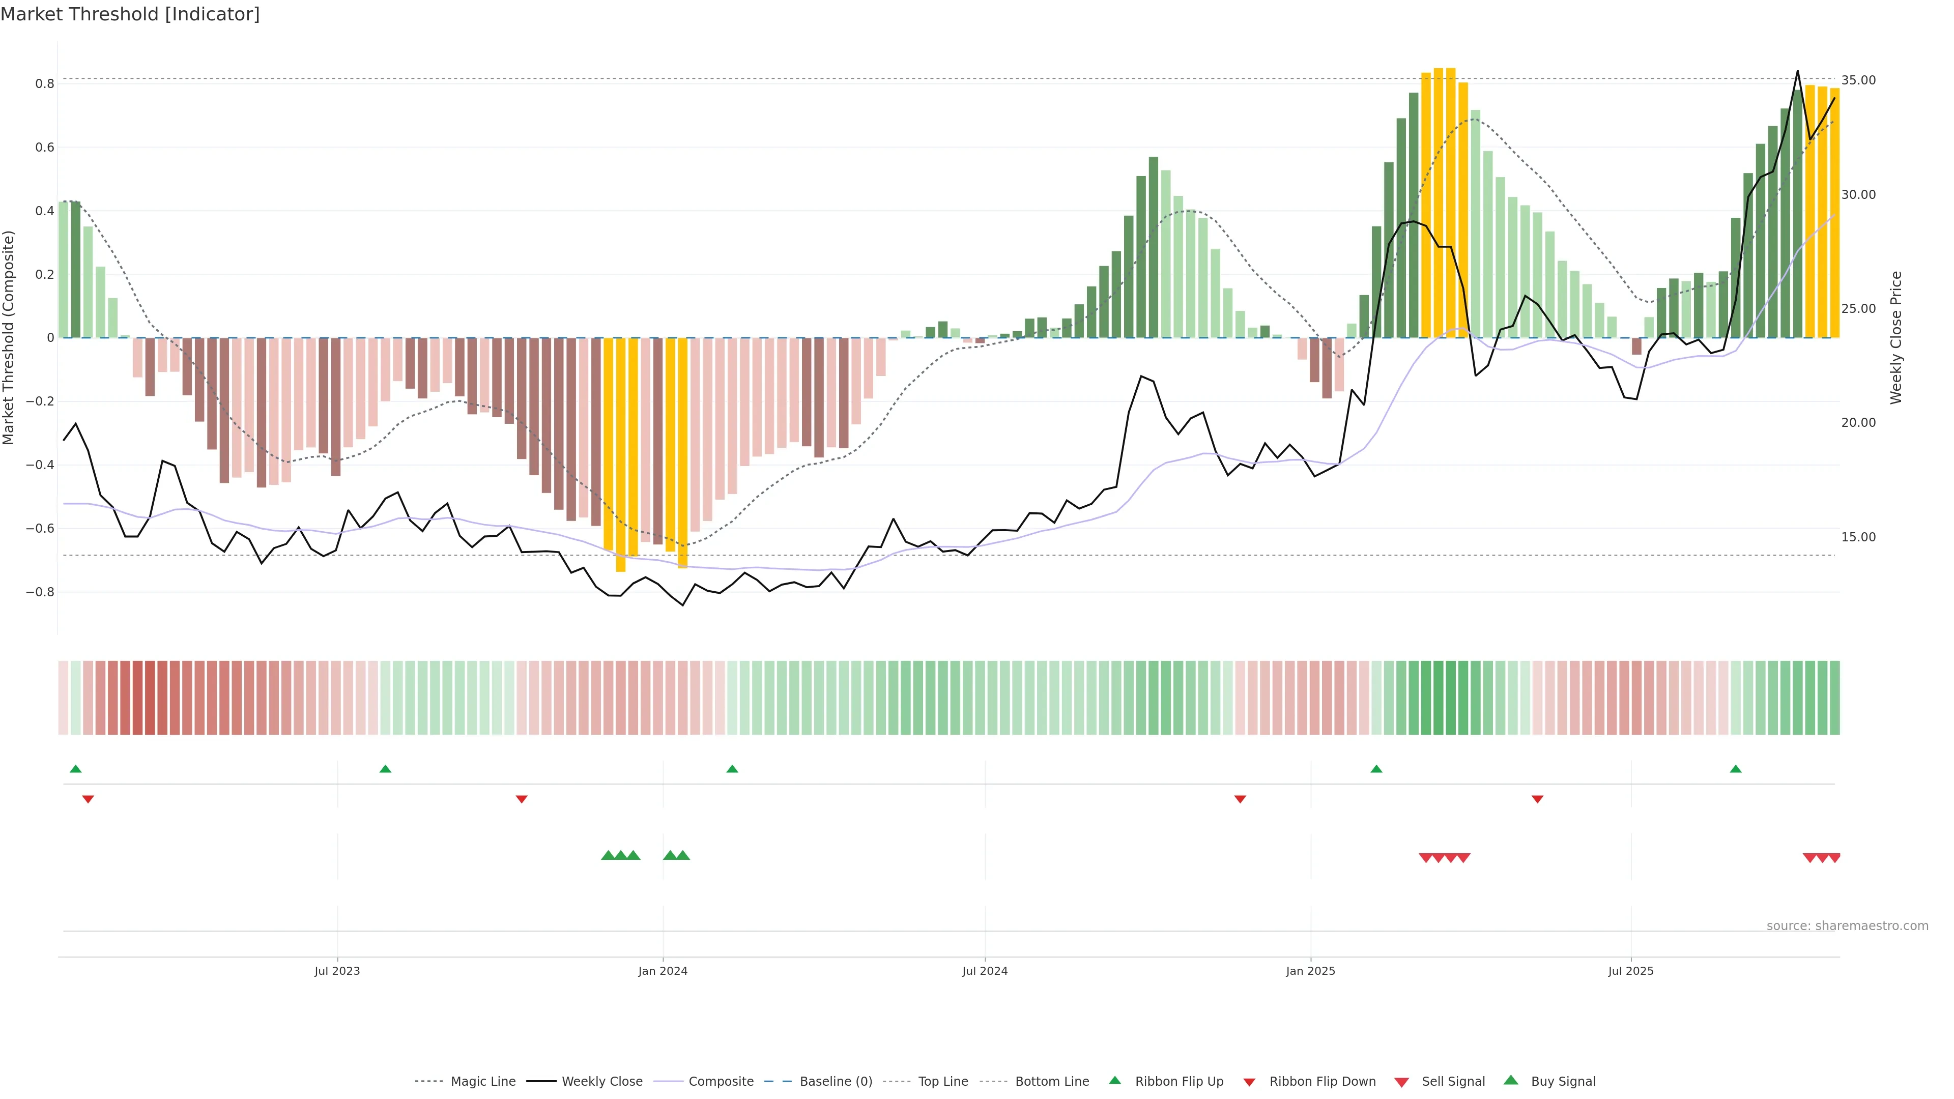This screenshot has width=1954, height=1099.
Task: Click the Weekly Close legend line sample
Action: click(541, 1082)
